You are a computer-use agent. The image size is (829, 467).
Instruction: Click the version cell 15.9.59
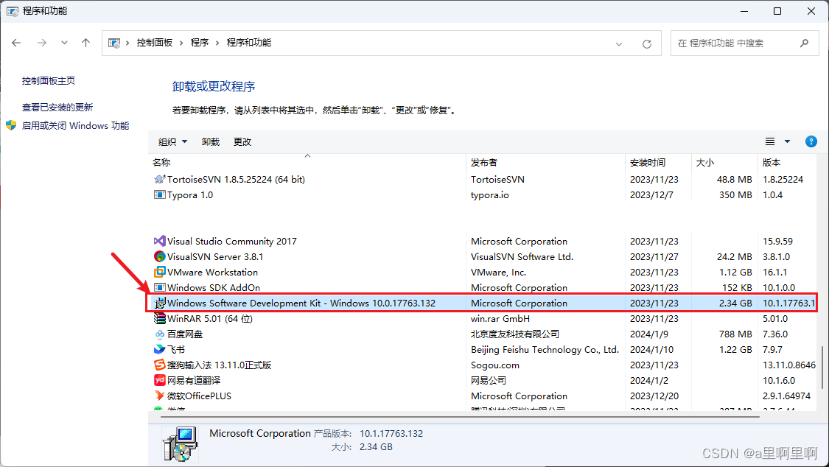(777, 242)
